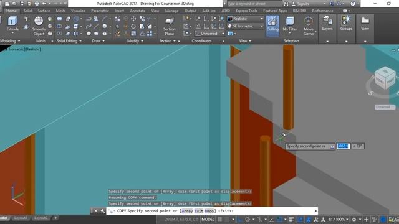
Task: Add a new layout with plus button
Action: click(x=55, y=218)
